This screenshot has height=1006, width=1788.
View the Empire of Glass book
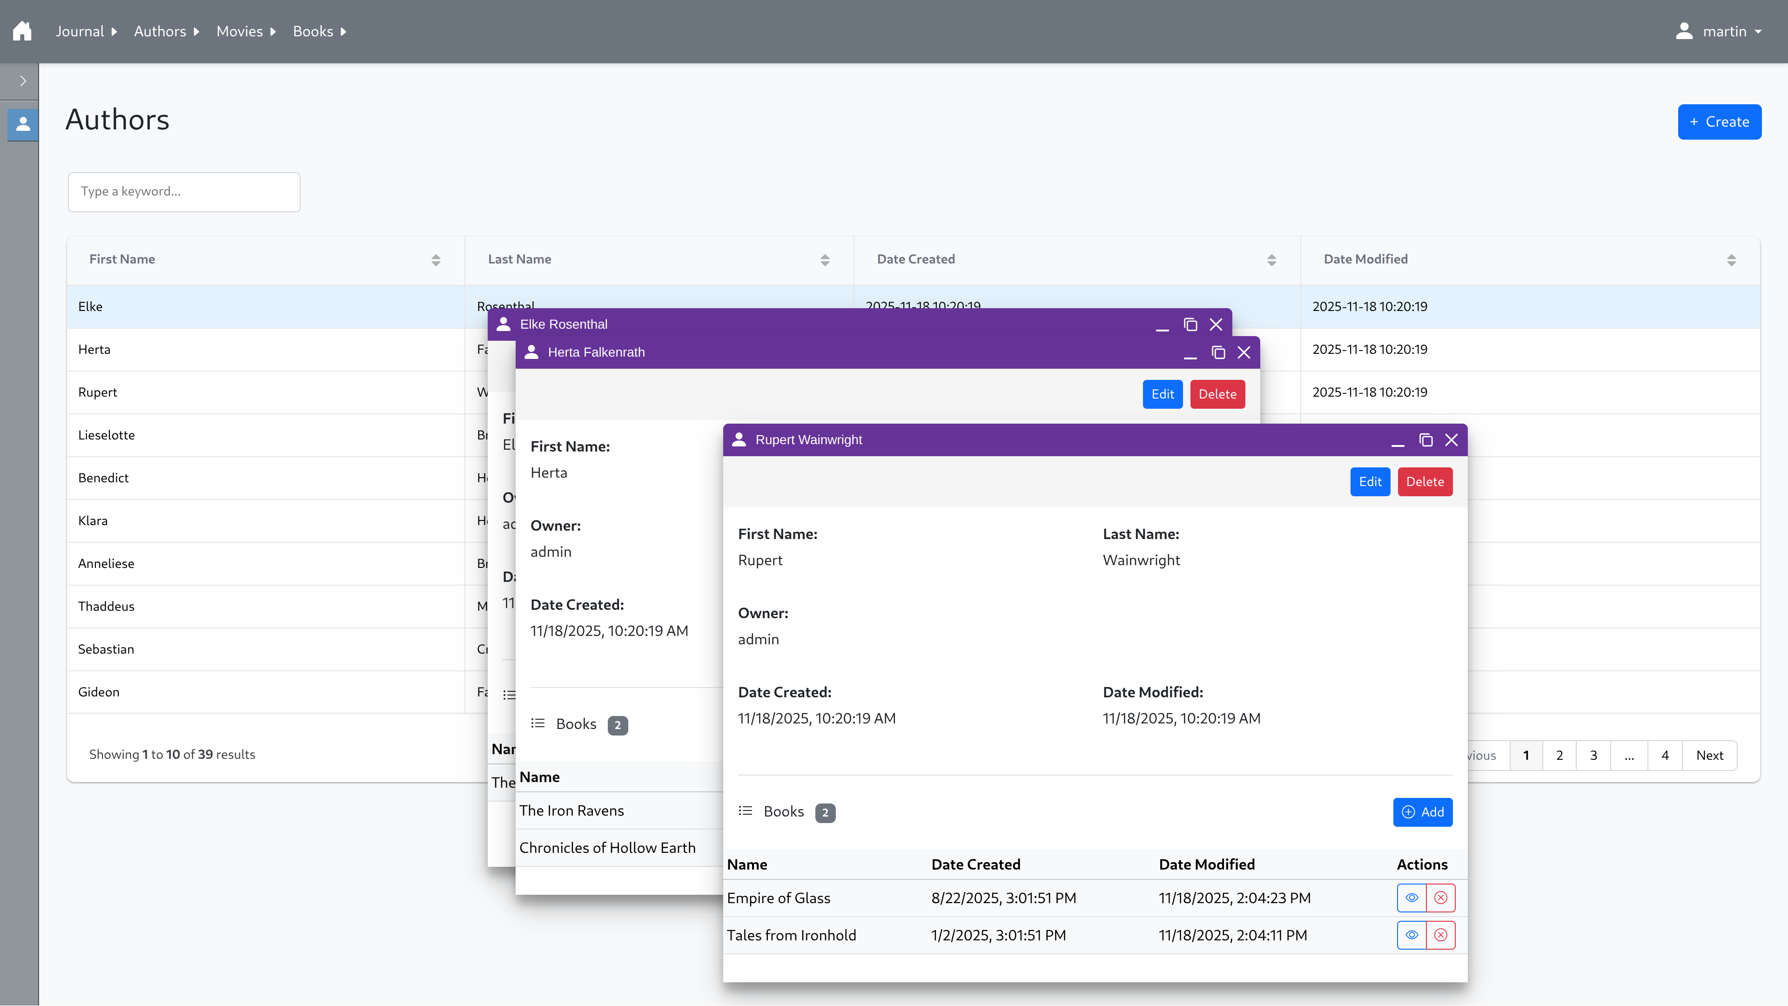(1411, 898)
